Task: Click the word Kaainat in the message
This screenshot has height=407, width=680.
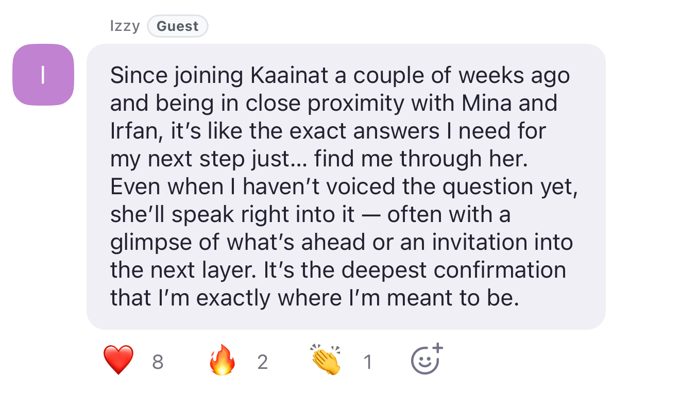Action: point(289,76)
